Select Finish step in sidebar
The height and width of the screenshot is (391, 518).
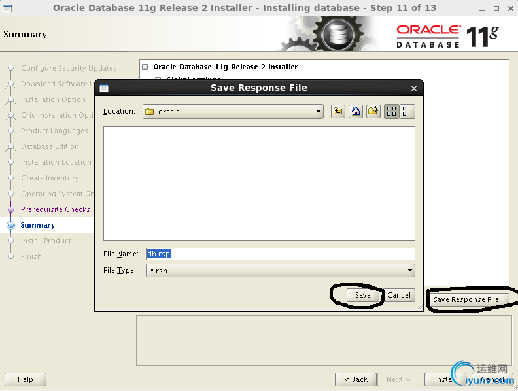[x=31, y=256]
